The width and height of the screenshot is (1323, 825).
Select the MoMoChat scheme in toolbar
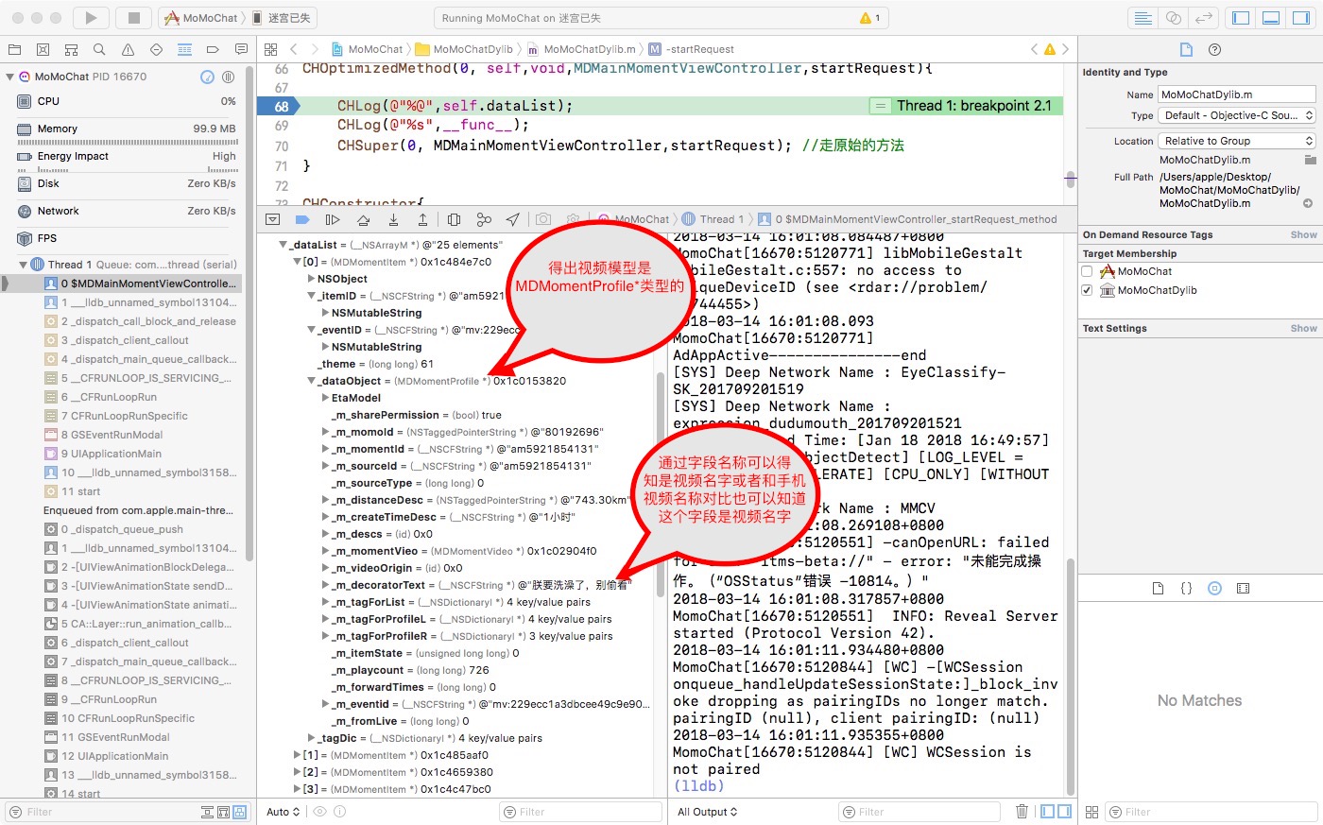pyautogui.click(x=201, y=18)
